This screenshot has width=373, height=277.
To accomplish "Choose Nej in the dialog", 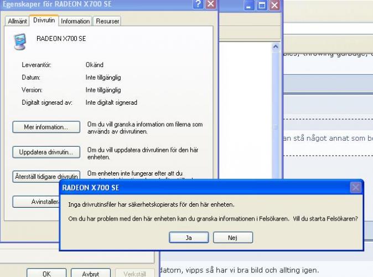I will coord(232,238).
